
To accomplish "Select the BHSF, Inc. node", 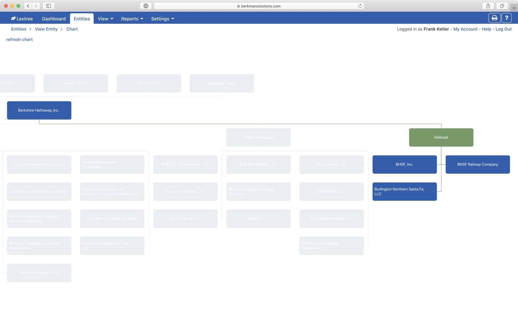I will pos(405,164).
